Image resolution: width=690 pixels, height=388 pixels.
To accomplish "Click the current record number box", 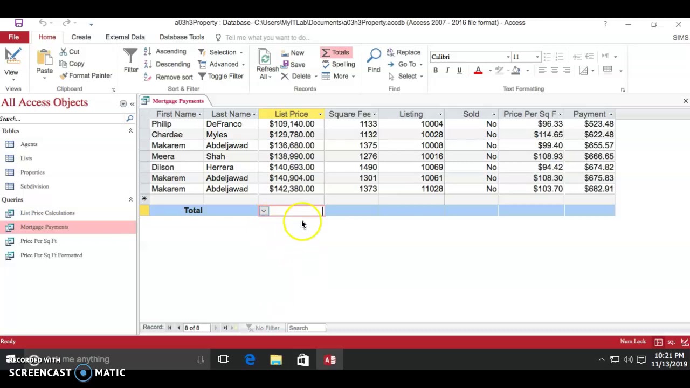I will 196,328.
